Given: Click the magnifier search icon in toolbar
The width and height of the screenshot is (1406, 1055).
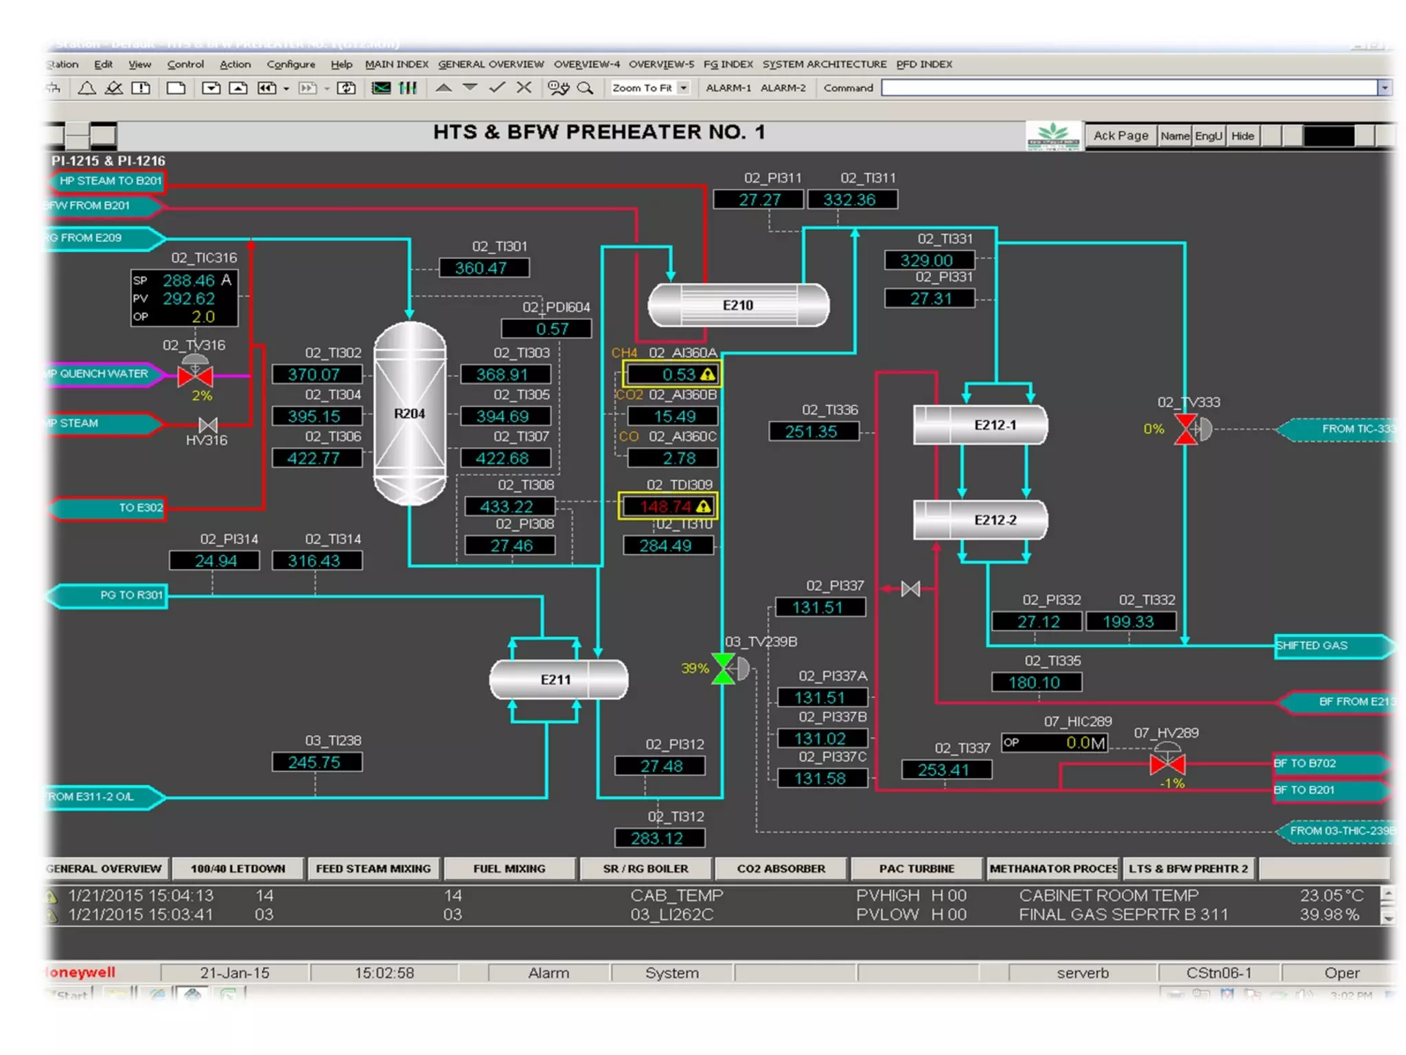Looking at the screenshot, I should click(x=585, y=88).
